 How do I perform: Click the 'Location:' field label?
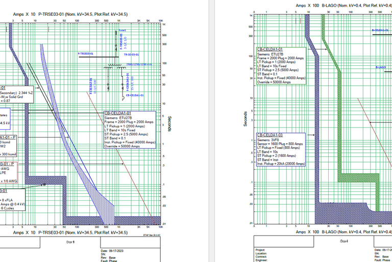tap(261, 253)
